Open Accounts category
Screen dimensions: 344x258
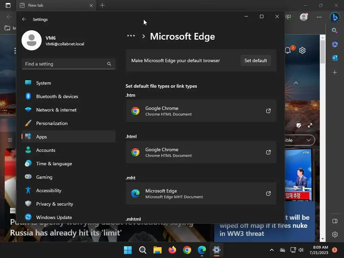(69, 150)
